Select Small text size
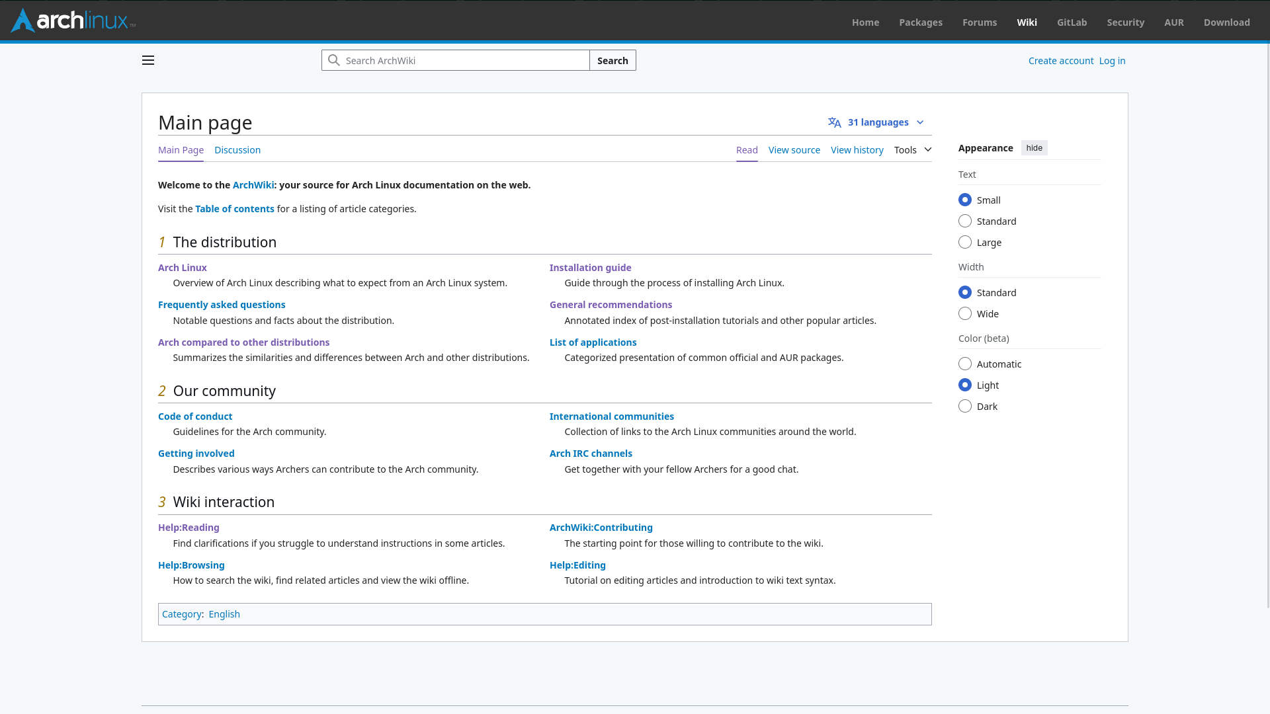 pos(965,200)
